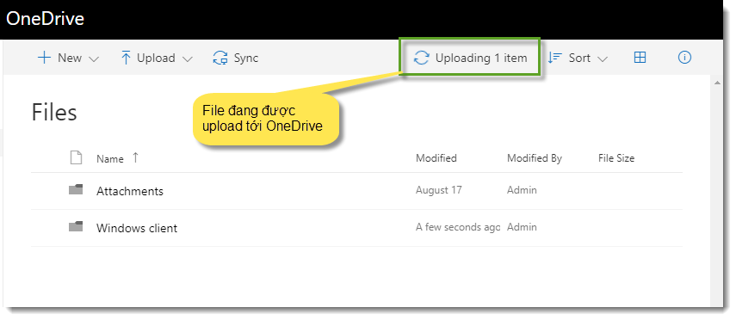The image size is (736, 320).
Task: Click Admin in the Windows client row
Action: pos(522,227)
